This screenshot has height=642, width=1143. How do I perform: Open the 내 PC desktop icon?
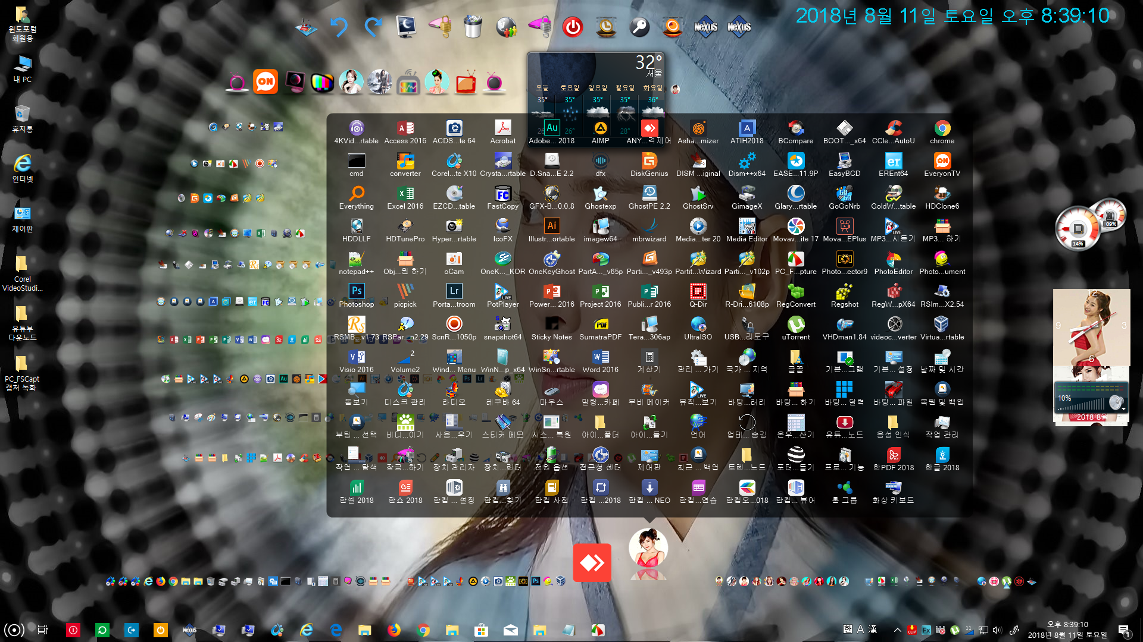(23, 69)
